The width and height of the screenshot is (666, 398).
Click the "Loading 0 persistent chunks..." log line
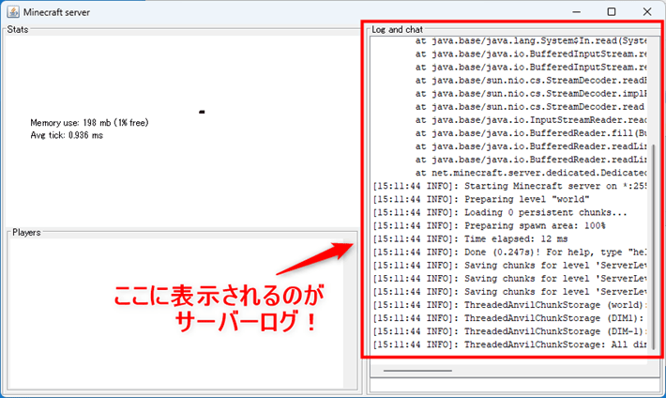(x=500, y=212)
